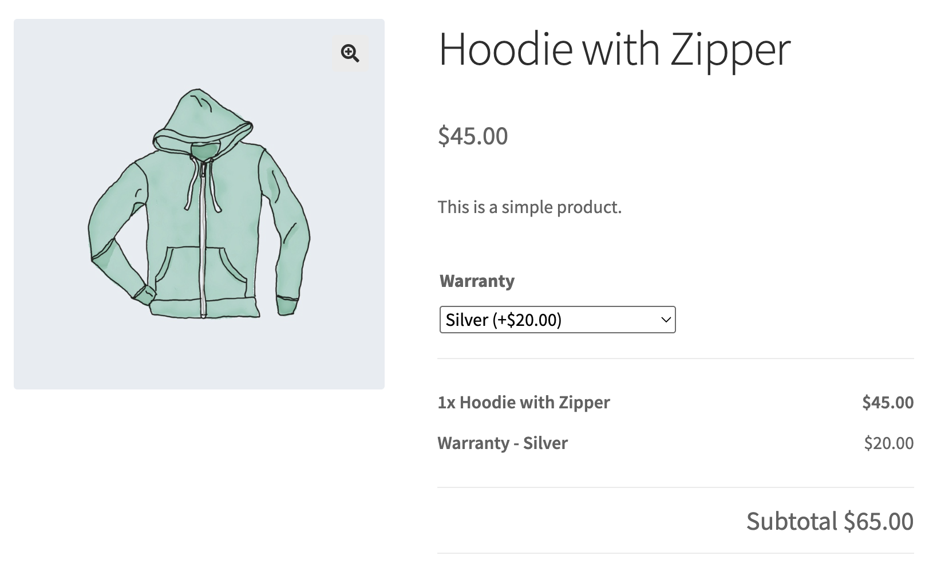Click the word "Subtotal" in the summary

click(x=791, y=521)
